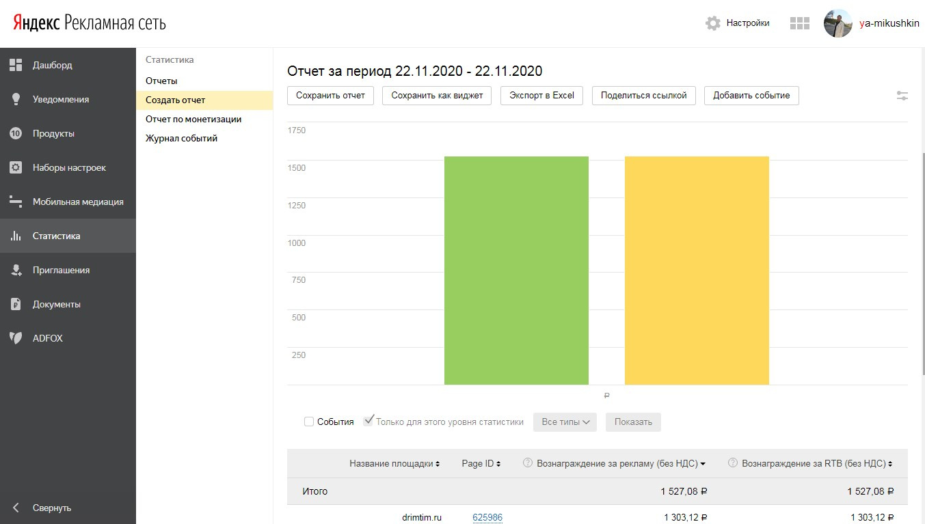Sort by Page ID column
This screenshot has height=524, width=925.
point(481,463)
